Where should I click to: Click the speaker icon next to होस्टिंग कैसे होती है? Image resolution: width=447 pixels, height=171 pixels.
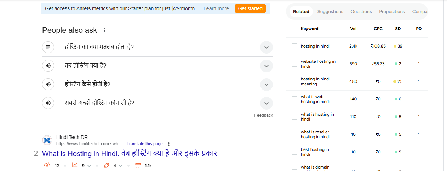(x=48, y=84)
